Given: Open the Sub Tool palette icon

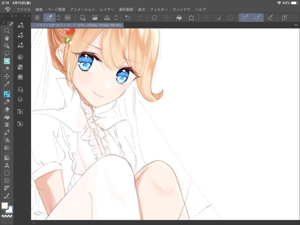Looking at the screenshot, I should pos(20,25).
